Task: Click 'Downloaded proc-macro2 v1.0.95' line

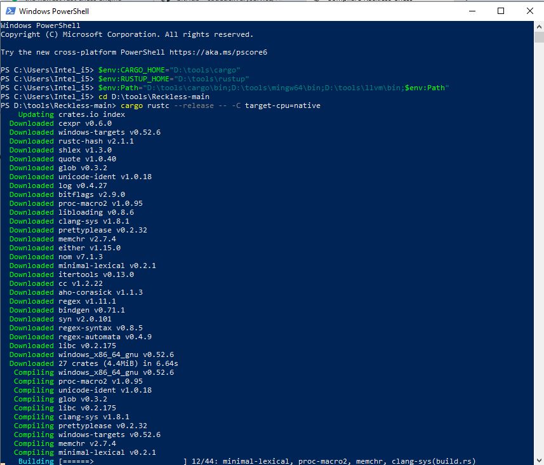Action: coord(76,203)
